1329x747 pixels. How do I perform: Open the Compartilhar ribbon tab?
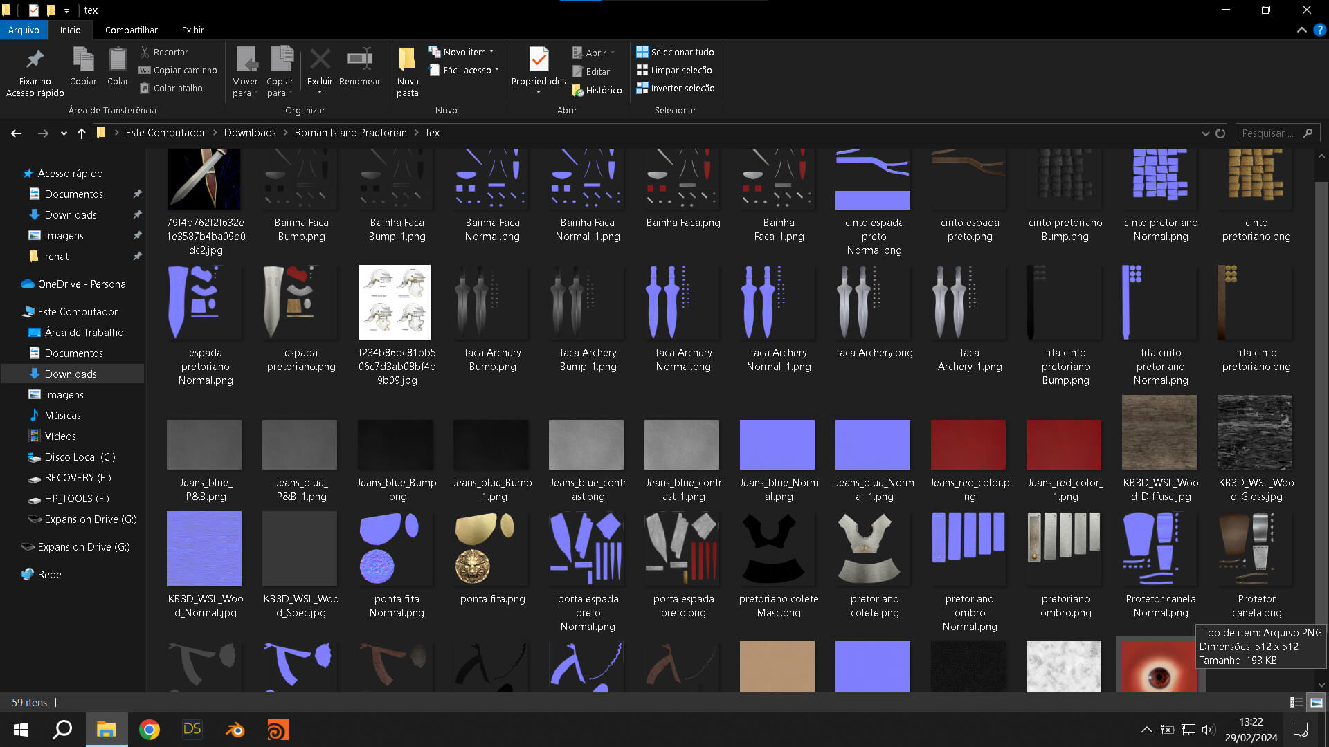(131, 30)
